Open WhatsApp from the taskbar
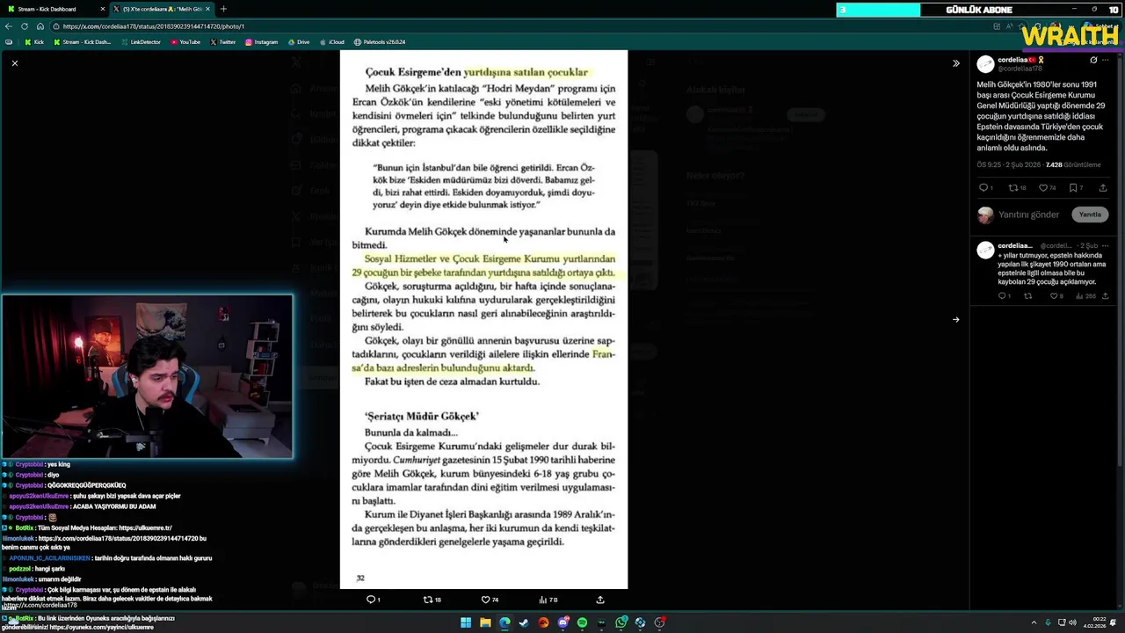Image resolution: width=1125 pixels, height=633 pixels. (621, 622)
